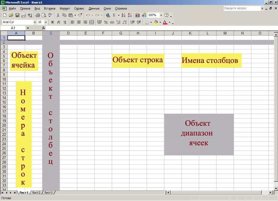278x201 pixels.
Task: Show the Drawing toolbar
Action: click(144, 15)
